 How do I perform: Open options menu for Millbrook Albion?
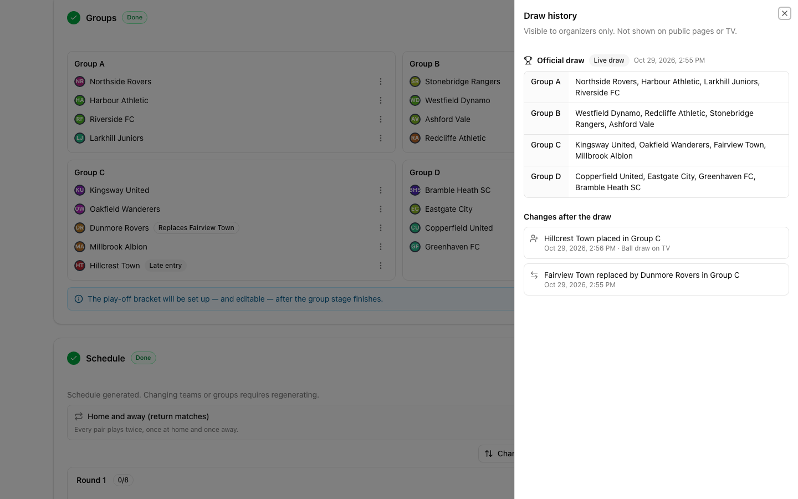(x=381, y=247)
